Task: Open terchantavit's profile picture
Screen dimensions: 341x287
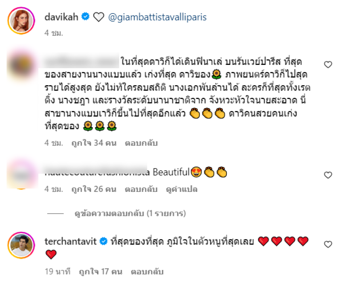Action: pyautogui.click(x=21, y=245)
